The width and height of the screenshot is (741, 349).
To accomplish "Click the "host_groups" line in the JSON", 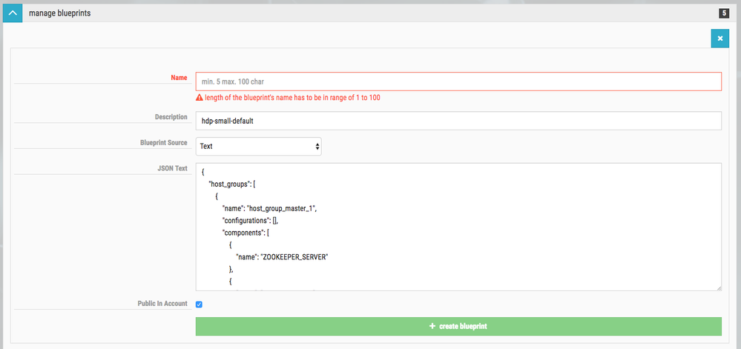I will 232,185.
